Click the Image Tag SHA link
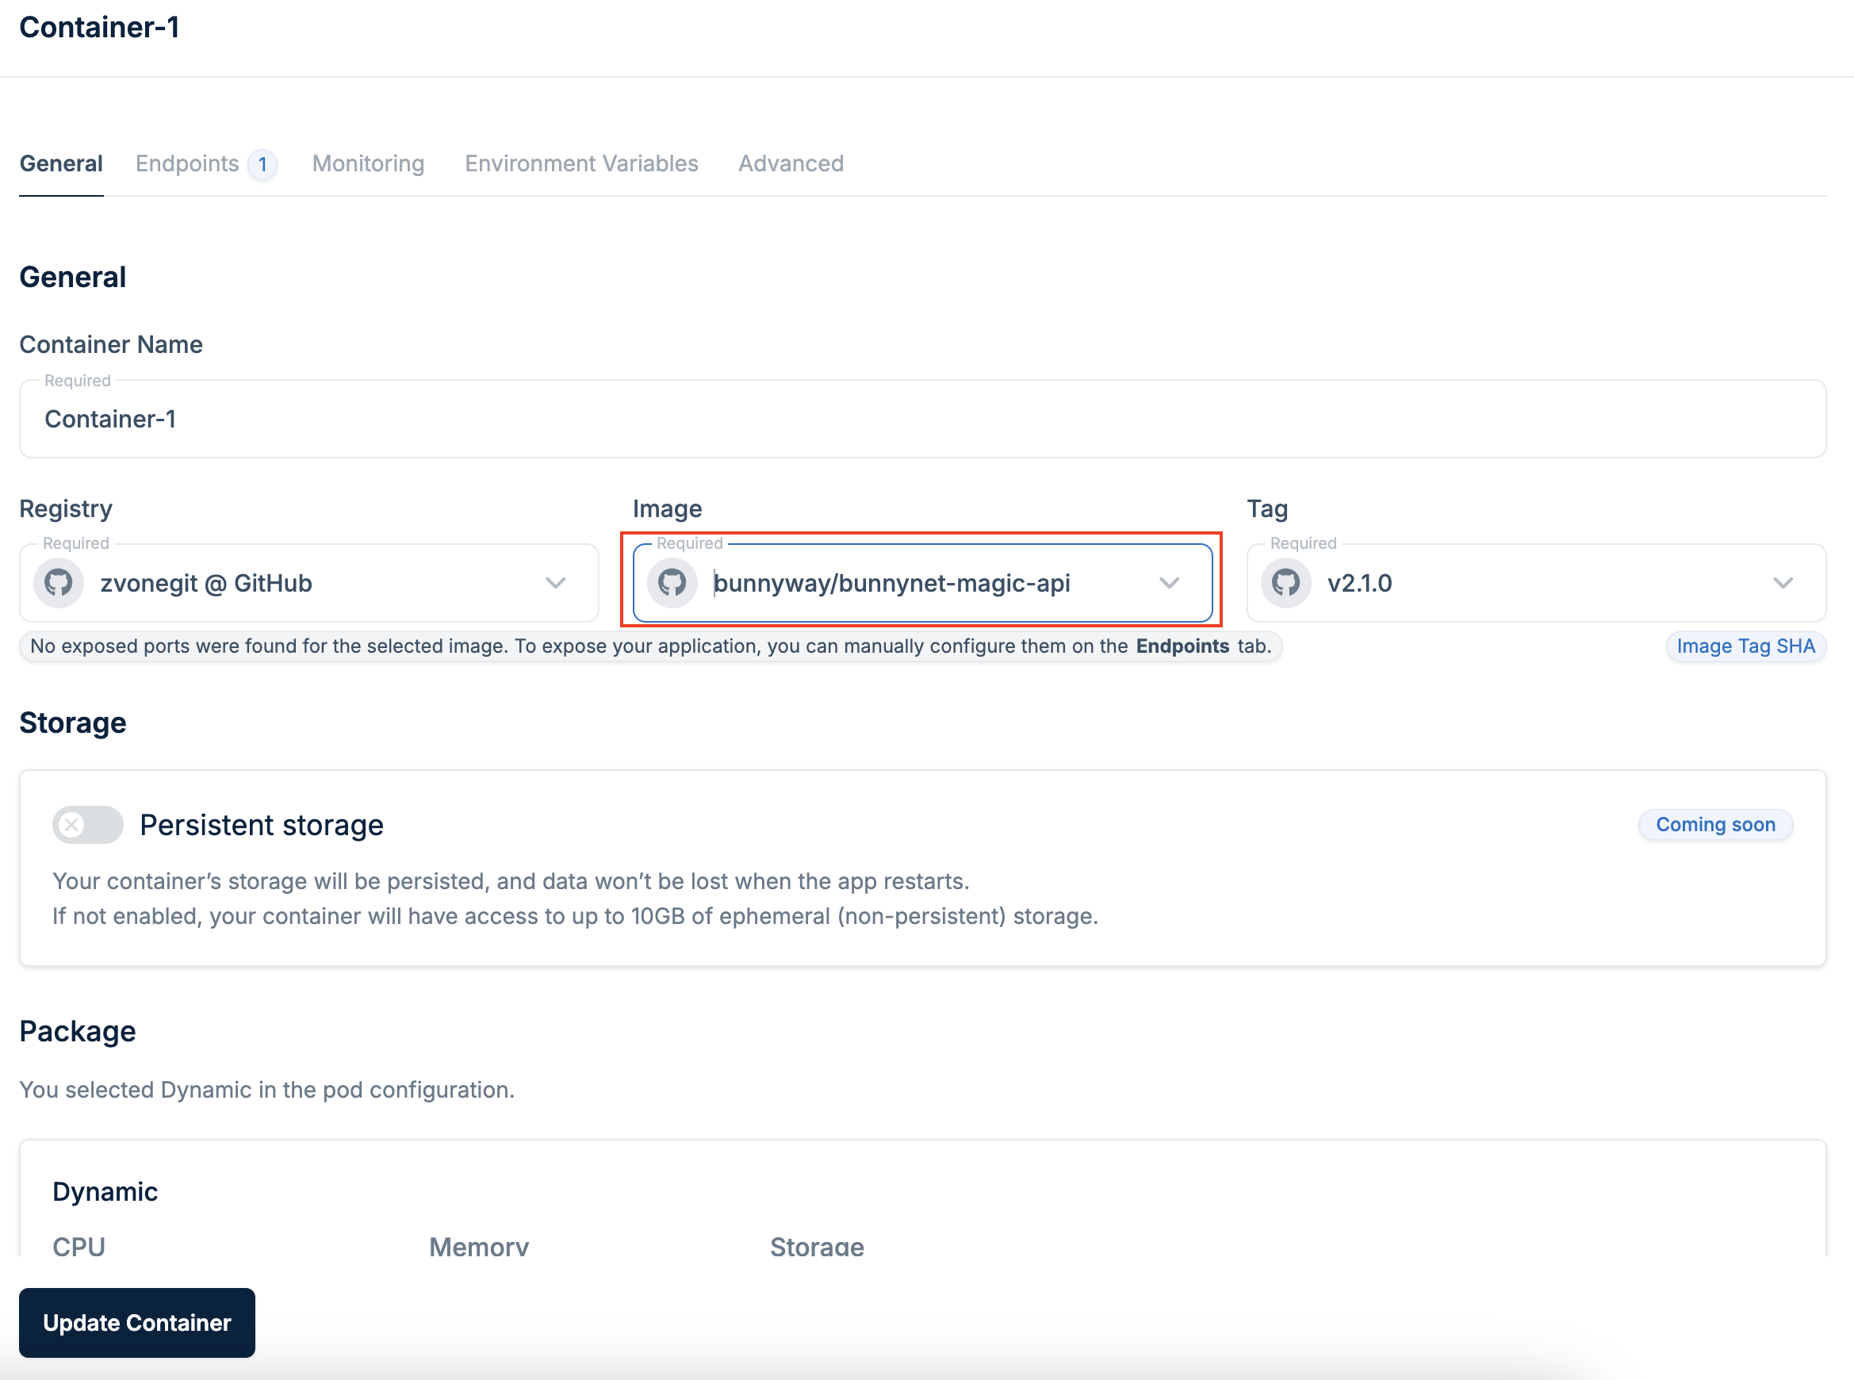Viewport: 1854px width, 1380px height. 1745,646
